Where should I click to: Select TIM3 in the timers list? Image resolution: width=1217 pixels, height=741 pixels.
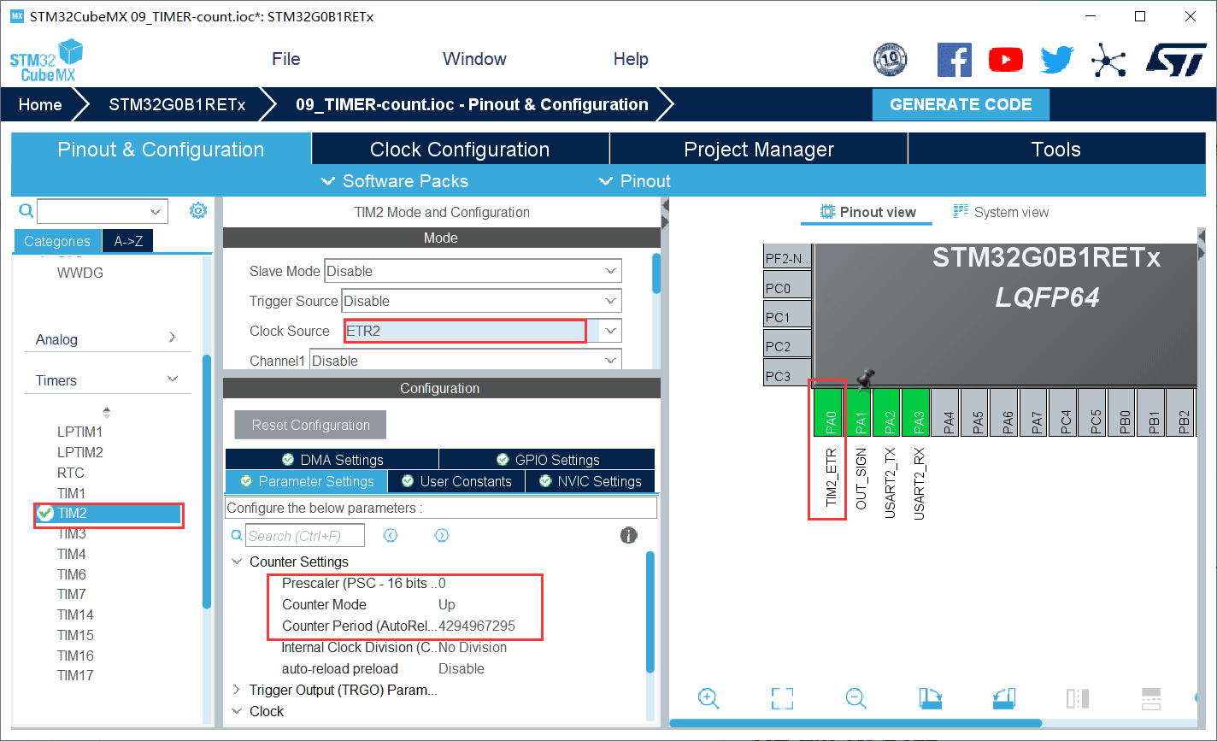pyautogui.click(x=72, y=533)
